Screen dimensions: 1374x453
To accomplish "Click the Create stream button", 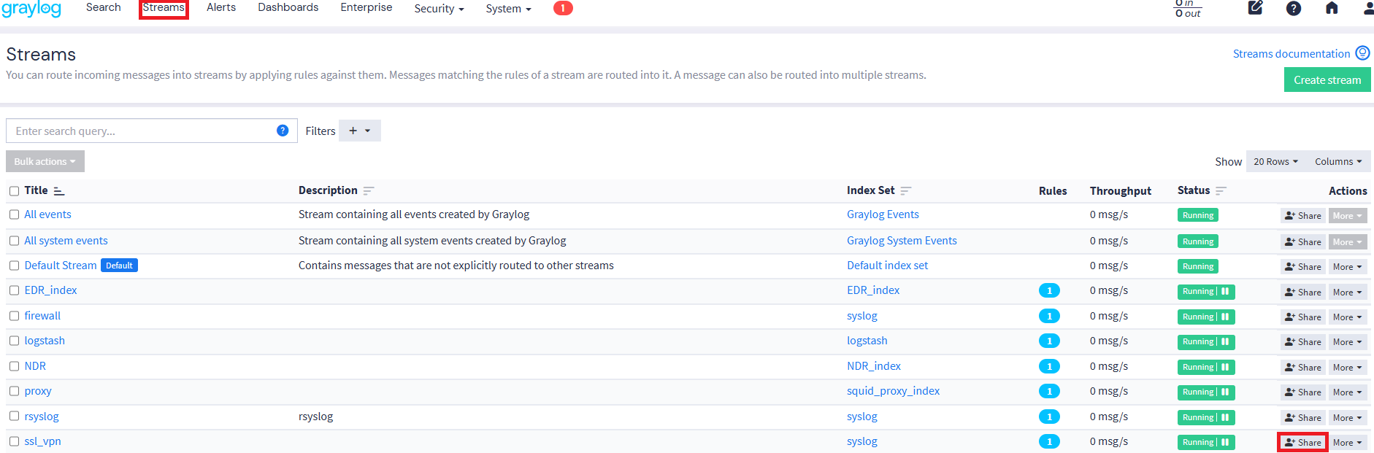I will pyautogui.click(x=1327, y=80).
